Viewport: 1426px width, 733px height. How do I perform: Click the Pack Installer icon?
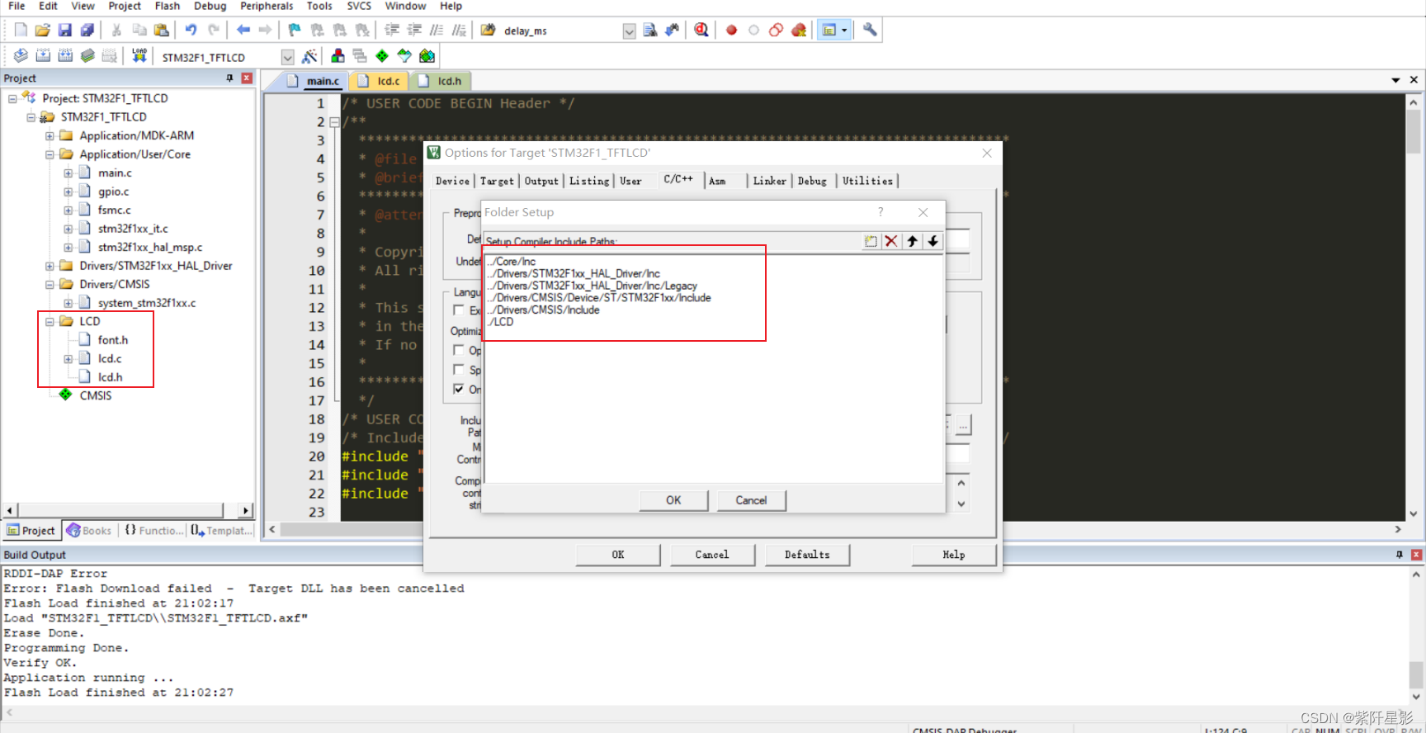427,56
